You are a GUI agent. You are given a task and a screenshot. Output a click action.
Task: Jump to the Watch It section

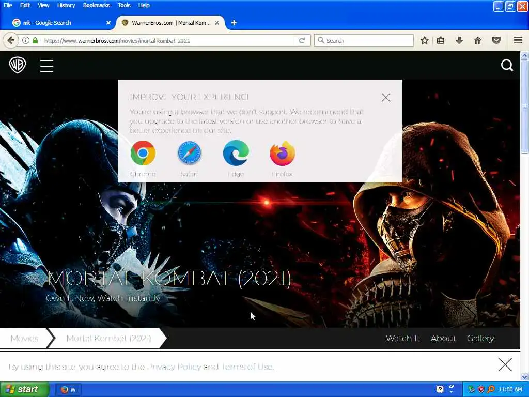[x=403, y=338]
